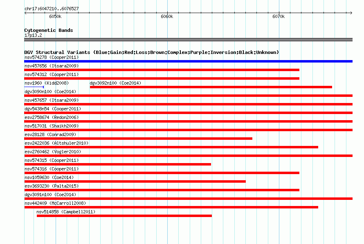Open variant nsv574312 (Cooper2011) label
Viewport: 364px width, 244px height.
tap(52, 74)
